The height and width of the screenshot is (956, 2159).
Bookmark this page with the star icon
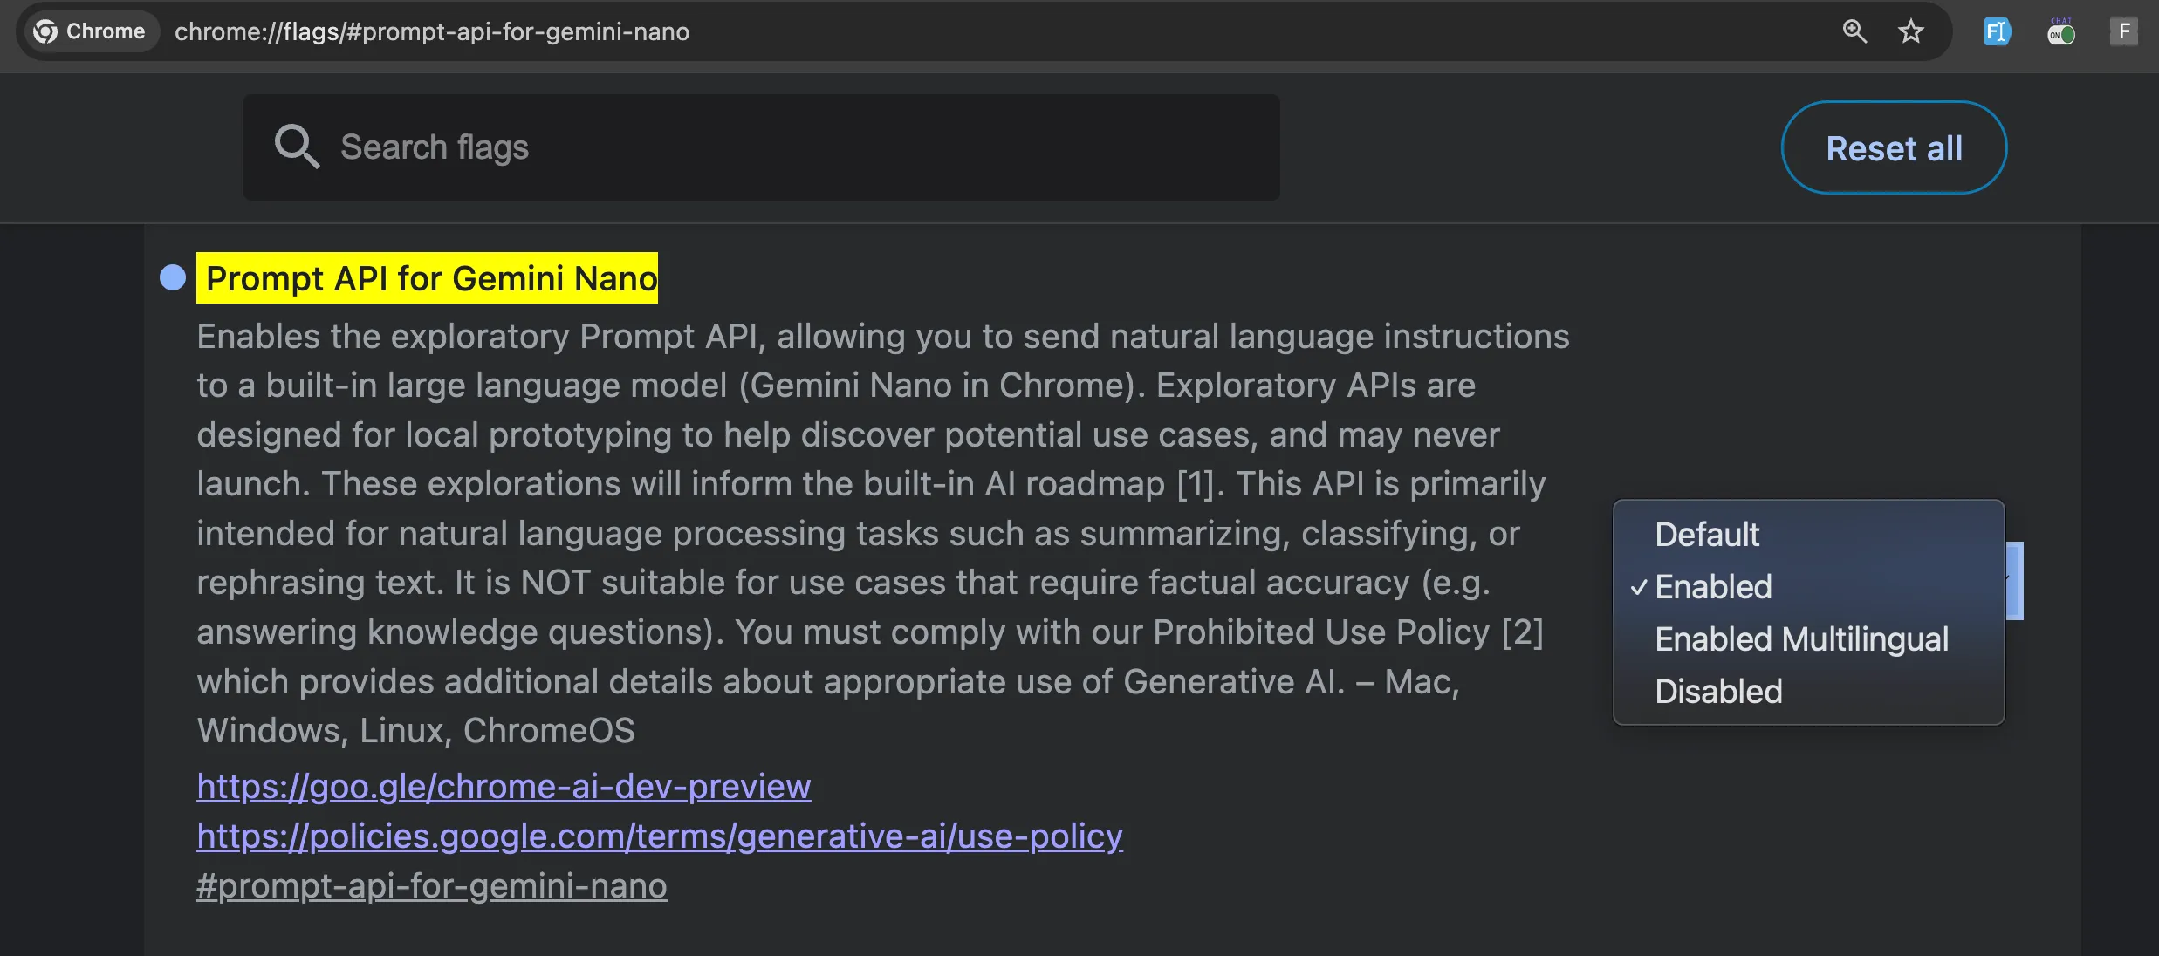[x=1910, y=31]
